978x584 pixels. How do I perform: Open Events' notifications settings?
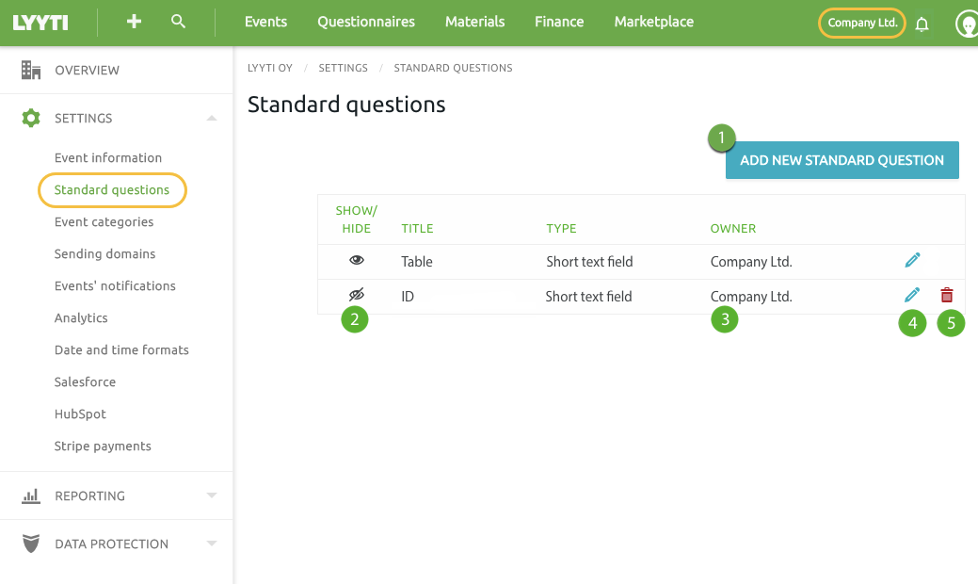coord(115,285)
